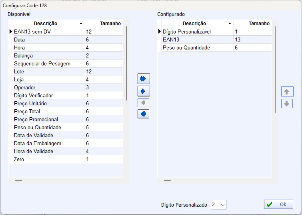Click the Disponível list vertical scrollbar
Screen dimensions: 302x215
tap(126, 64)
